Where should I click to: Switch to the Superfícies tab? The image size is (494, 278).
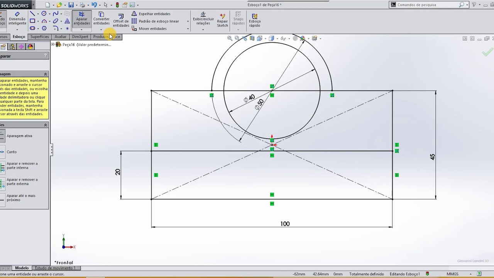40,37
